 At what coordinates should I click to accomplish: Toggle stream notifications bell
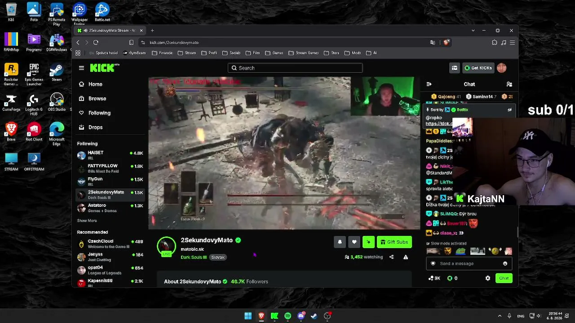click(x=340, y=242)
